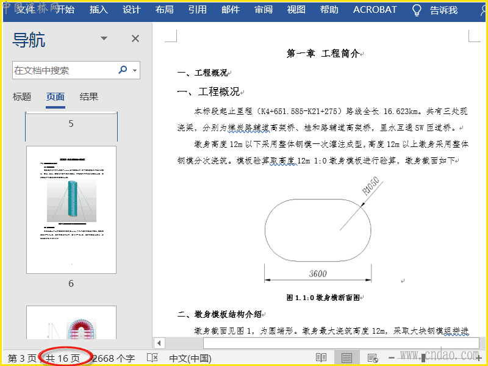Click the page number 5 label

(71, 124)
